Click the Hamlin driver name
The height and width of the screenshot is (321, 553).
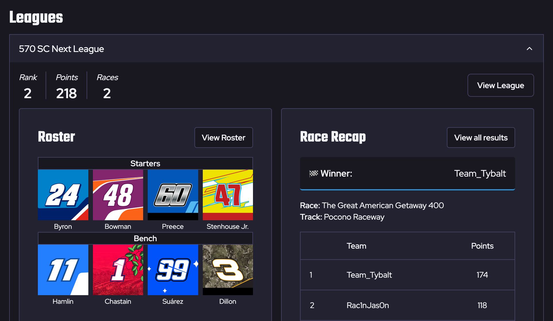pyautogui.click(x=63, y=301)
